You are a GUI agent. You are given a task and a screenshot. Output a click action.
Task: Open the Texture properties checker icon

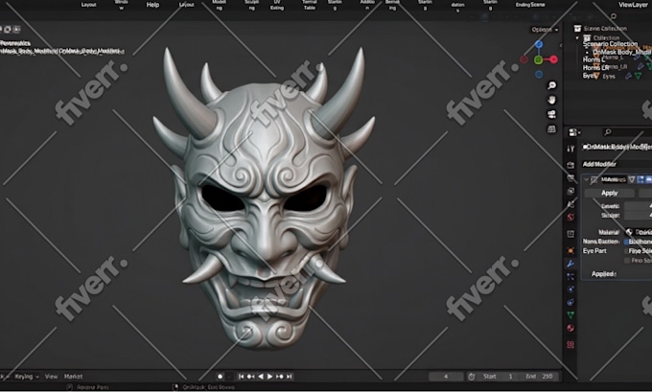pyautogui.click(x=570, y=345)
